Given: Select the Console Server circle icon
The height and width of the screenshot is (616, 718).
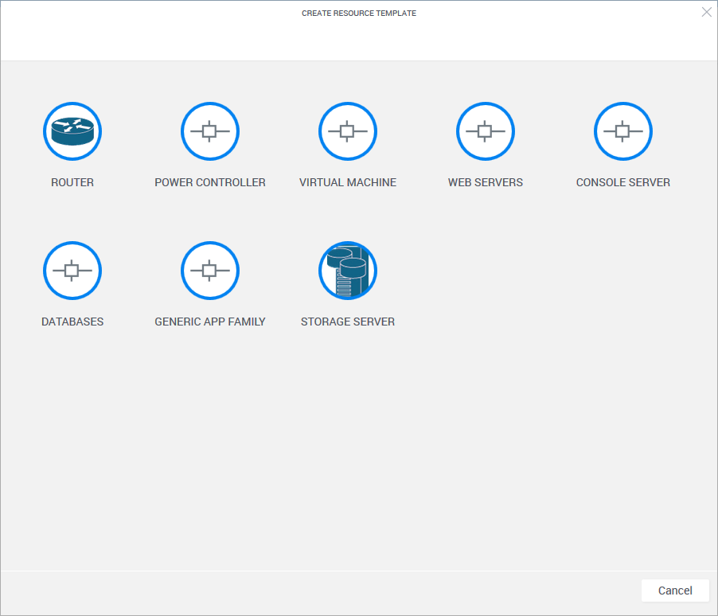Looking at the screenshot, I should pyautogui.click(x=623, y=131).
